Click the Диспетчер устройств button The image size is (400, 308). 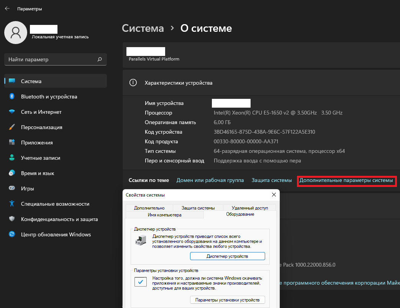point(227,256)
